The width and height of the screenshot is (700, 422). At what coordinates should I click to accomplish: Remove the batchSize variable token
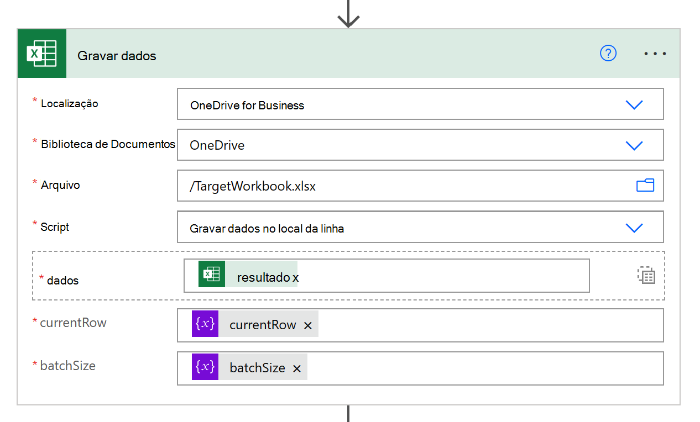(x=297, y=368)
